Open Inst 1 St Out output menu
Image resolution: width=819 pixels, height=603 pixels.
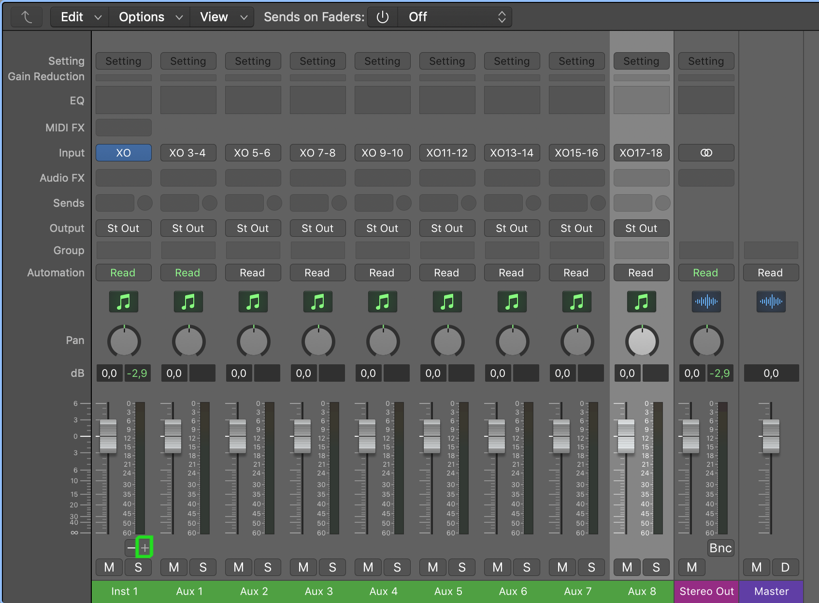124,228
